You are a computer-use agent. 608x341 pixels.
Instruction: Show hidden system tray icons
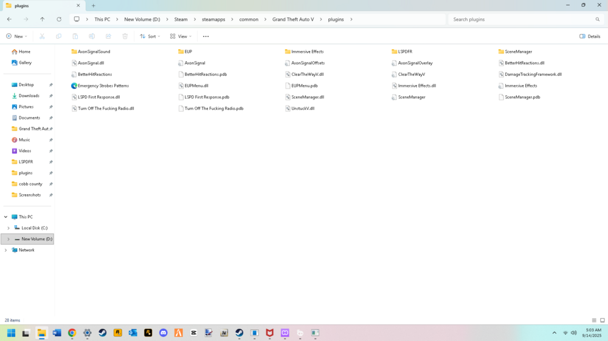(554, 333)
